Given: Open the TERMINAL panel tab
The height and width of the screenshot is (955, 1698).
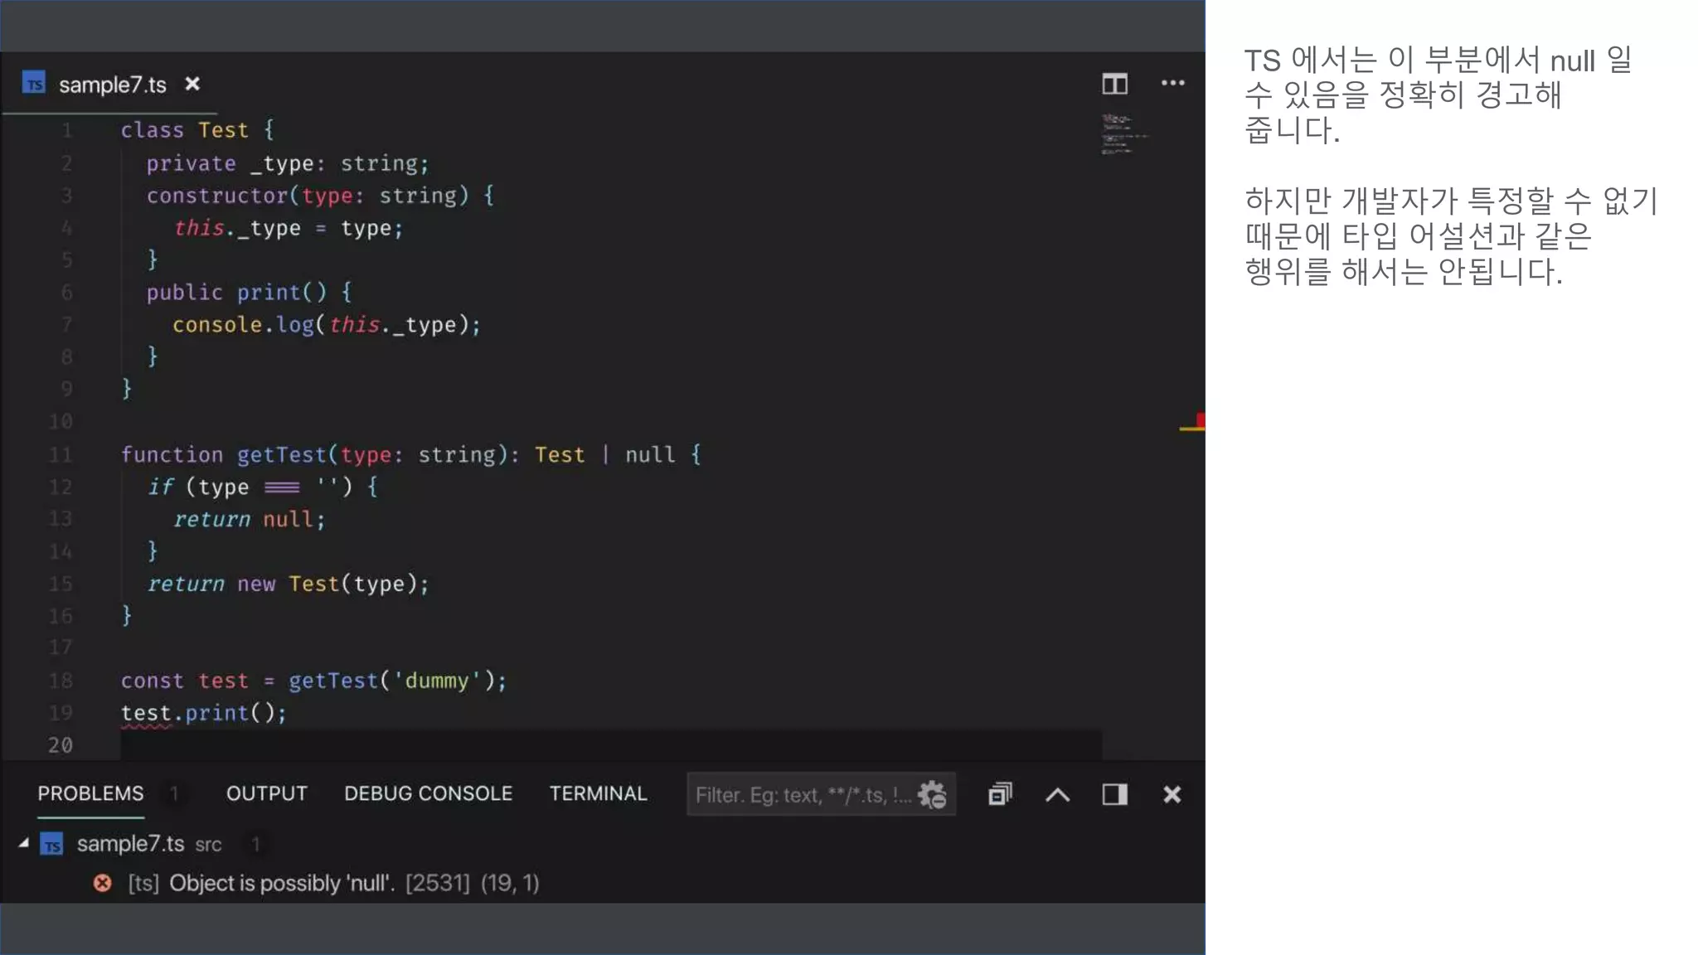Looking at the screenshot, I should point(598,793).
